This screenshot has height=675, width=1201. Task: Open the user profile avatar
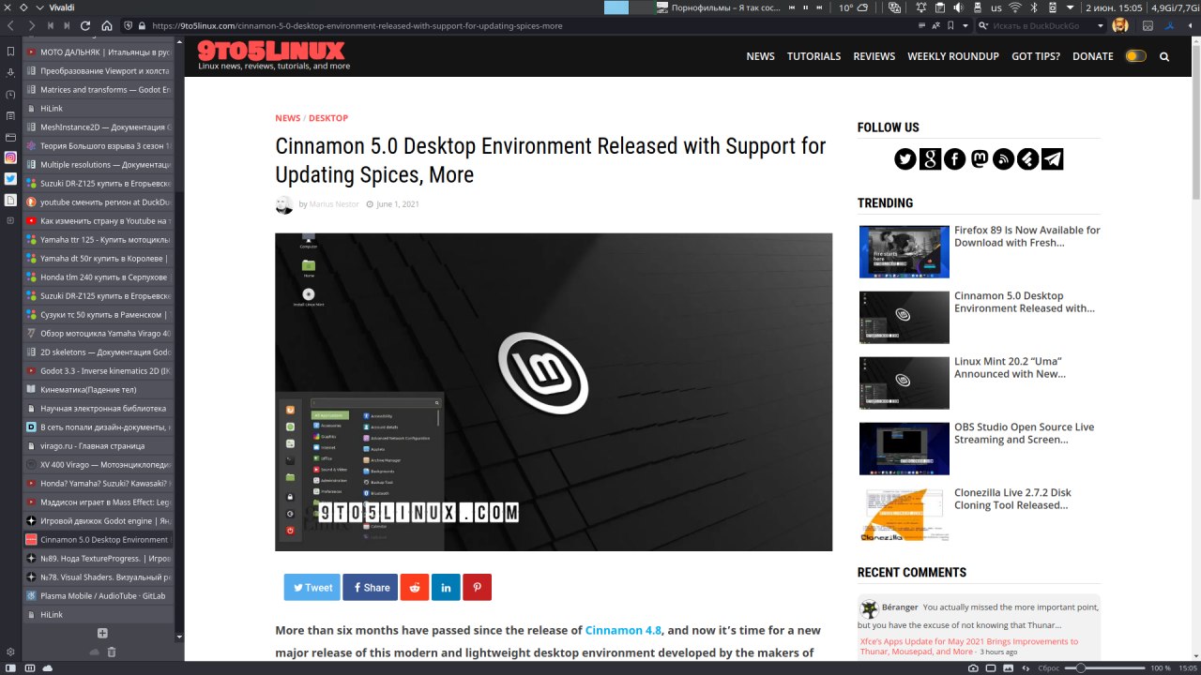pos(1119,26)
